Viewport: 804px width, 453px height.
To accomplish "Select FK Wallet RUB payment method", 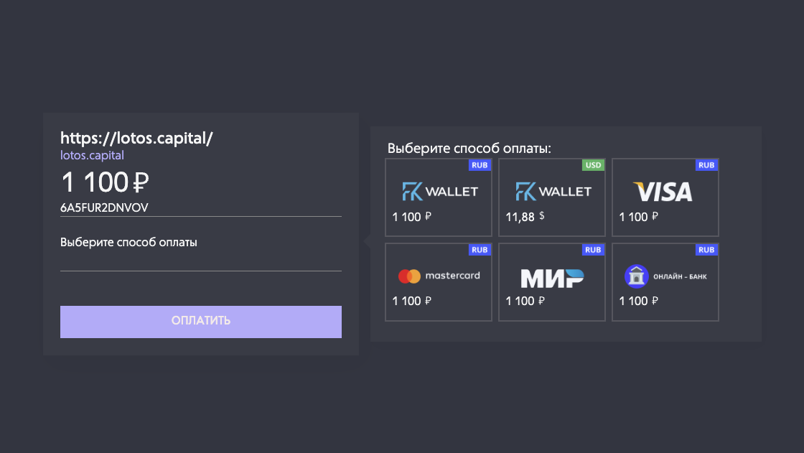I will point(439,197).
